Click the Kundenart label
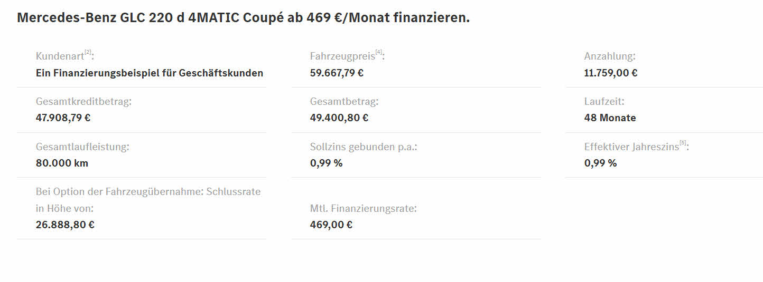 tap(60, 56)
